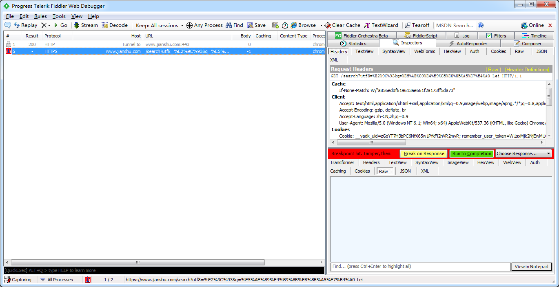Image resolution: width=559 pixels, height=287 pixels.
Task: Select the response WebView tab
Action: (x=512, y=162)
